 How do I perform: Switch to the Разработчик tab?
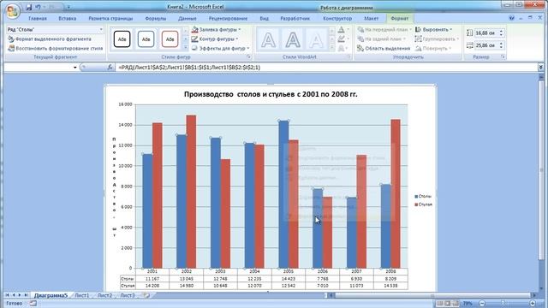coord(295,19)
